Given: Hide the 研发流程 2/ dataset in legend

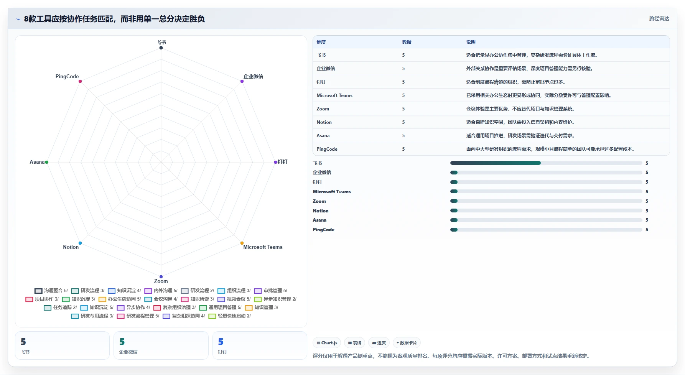Looking at the screenshot, I should tap(198, 291).
